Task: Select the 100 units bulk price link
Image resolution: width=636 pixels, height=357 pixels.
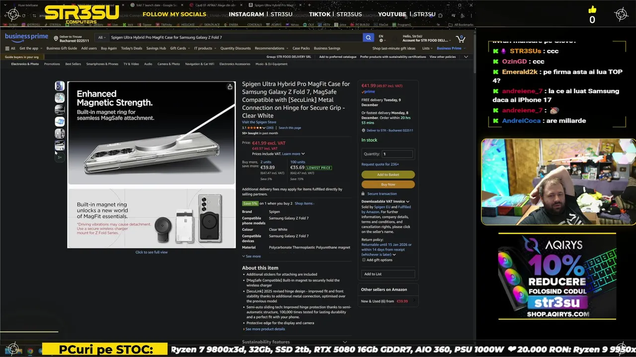Action: 298,162
